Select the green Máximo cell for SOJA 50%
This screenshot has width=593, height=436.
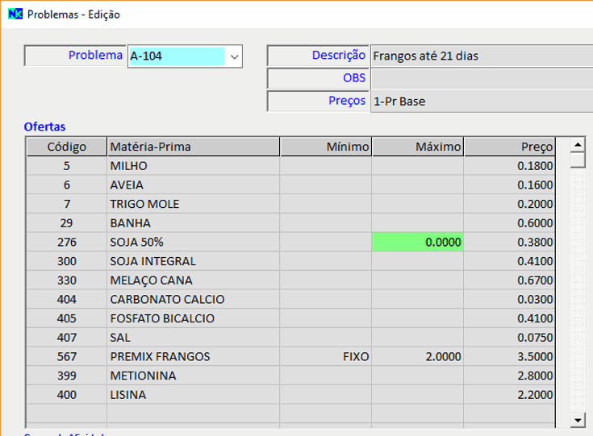click(417, 242)
